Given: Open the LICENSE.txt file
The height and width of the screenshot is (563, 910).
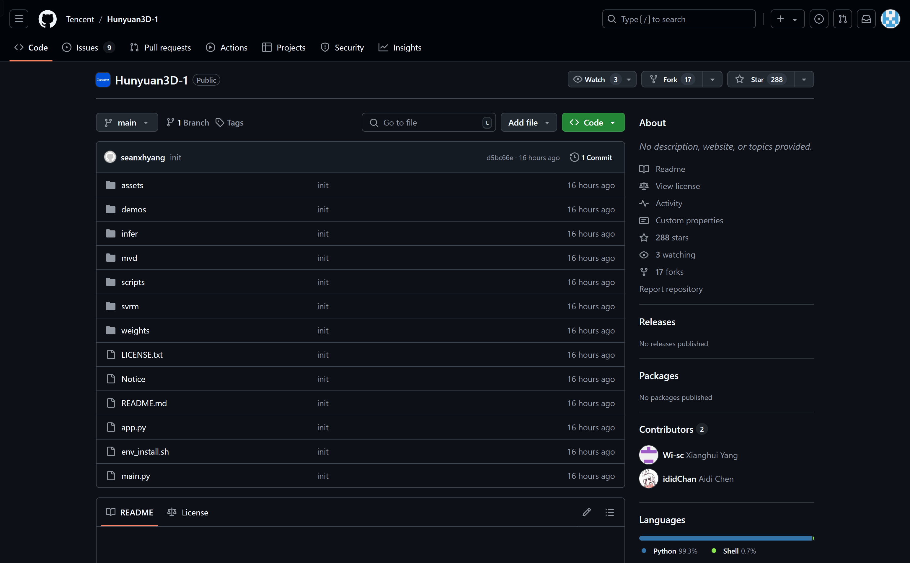Looking at the screenshot, I should pos(142,354).
